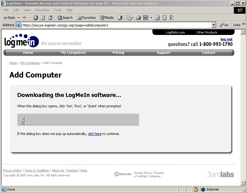This screenshot has width=247, height=193.
Task: Open the Favorites menu
Action: tap(42, 10)
